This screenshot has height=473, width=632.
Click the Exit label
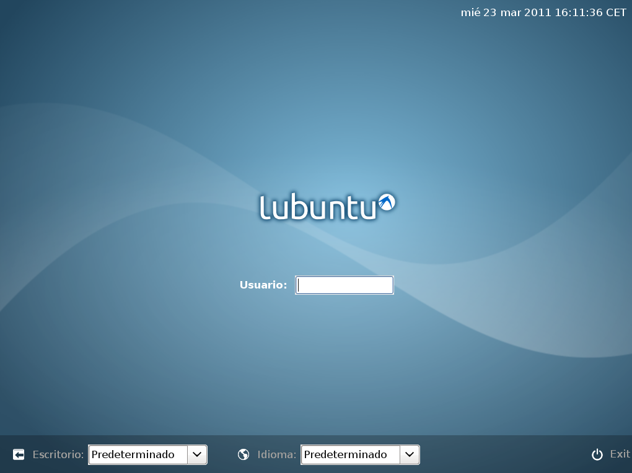620,454
